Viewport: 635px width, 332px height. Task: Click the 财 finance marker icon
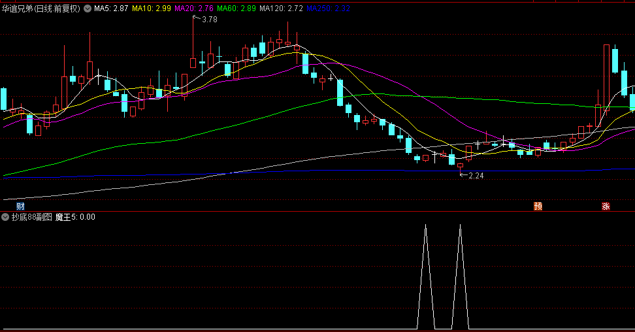(x=21, y=207)
